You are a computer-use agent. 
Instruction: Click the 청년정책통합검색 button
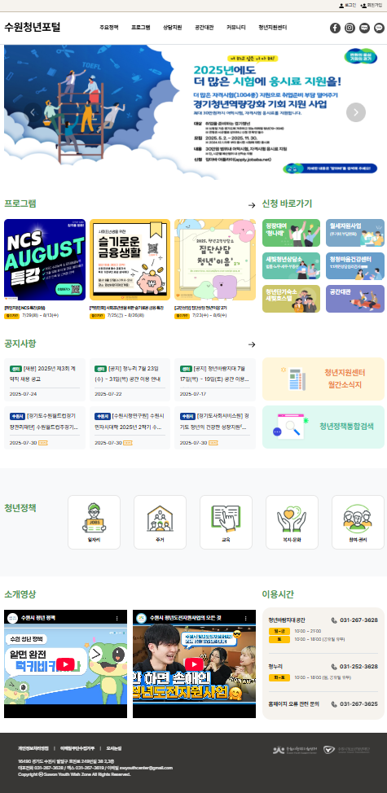[x=323, y=427]
